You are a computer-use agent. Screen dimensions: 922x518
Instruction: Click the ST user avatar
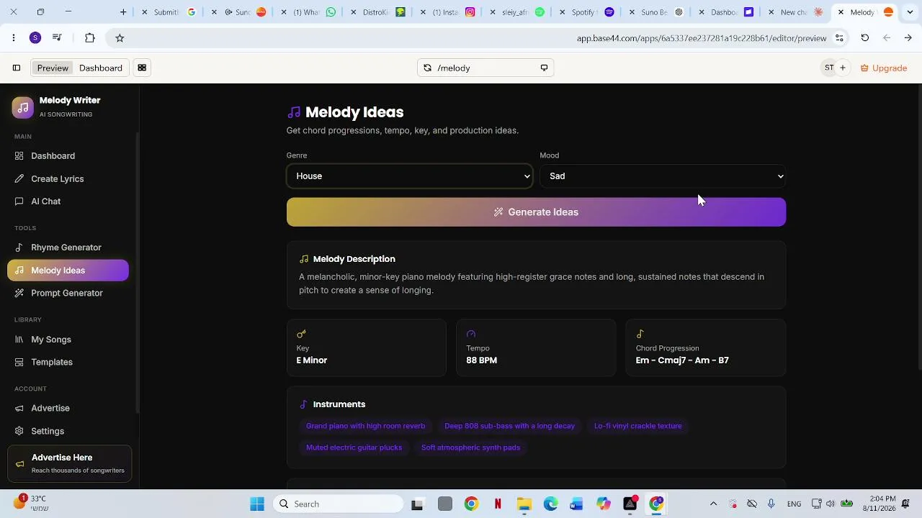pos(829,68)
